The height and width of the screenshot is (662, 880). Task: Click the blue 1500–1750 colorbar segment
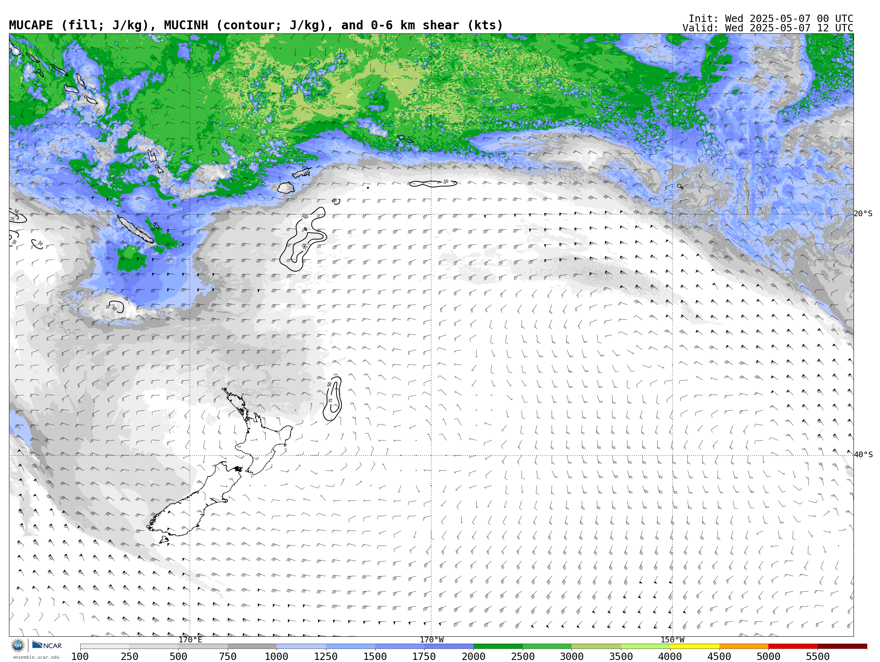(400, 647)
